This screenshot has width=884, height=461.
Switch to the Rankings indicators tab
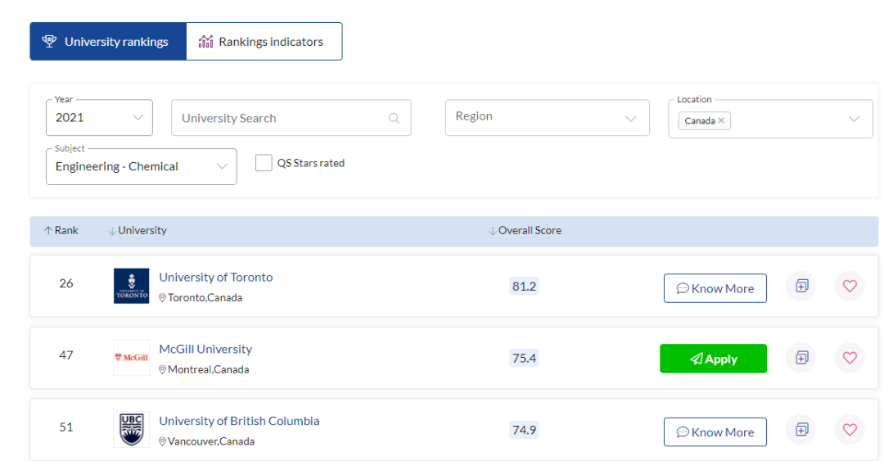pyautogui.click(x=264, y=42)
